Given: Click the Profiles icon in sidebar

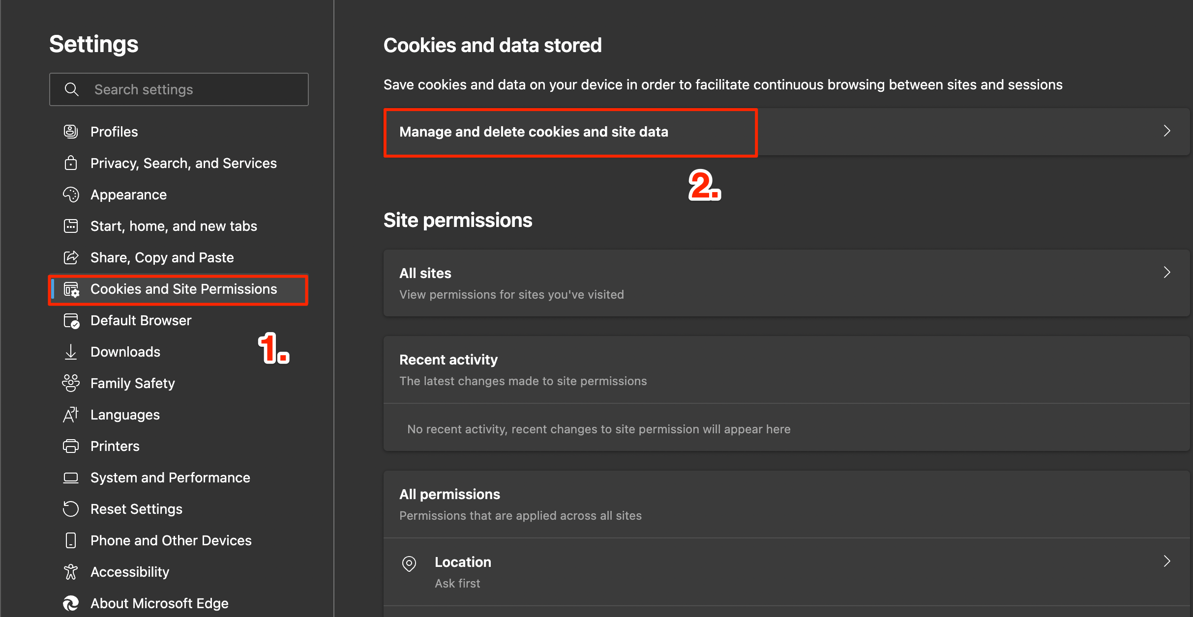Looking at the screenshot, I should [x=71, y=131].
